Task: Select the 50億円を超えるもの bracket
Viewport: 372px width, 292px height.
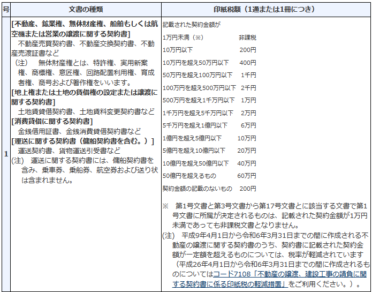Action: (189, 176)
